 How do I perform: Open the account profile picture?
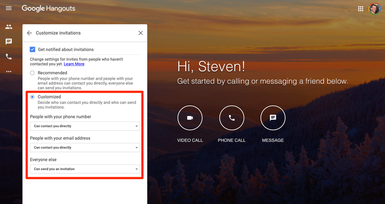click(x=374, y=9)
